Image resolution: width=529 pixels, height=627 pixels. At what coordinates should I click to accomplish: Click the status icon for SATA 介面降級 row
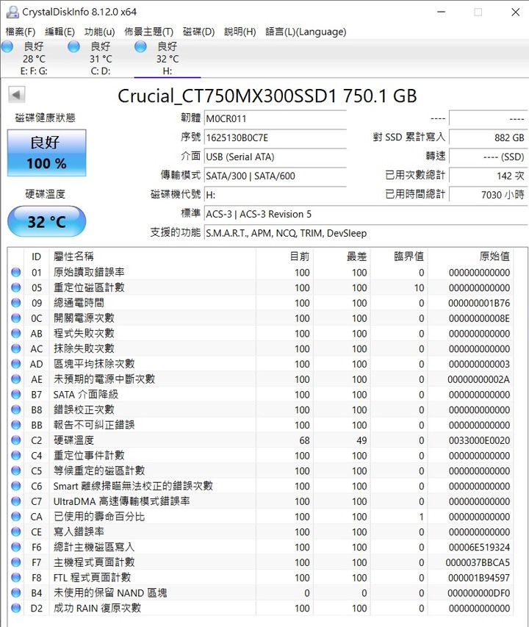tap(16, 394)
